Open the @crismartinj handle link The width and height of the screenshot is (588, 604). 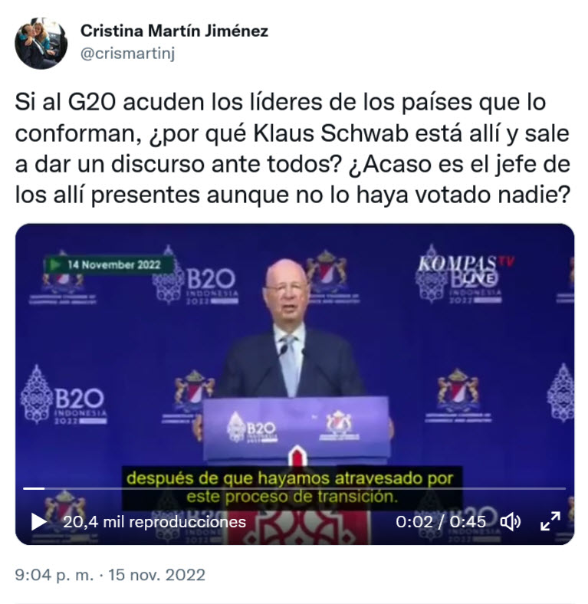click(x=127, y=53)
